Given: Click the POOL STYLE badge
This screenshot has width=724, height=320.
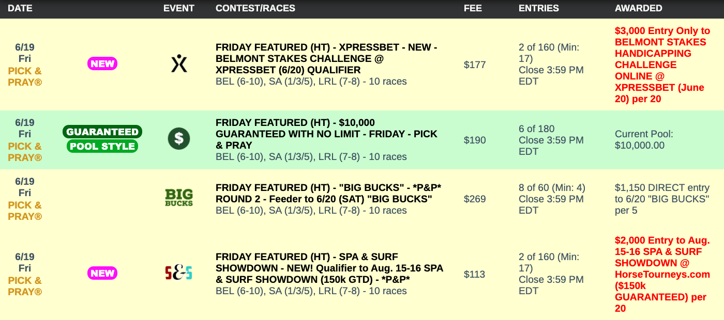Looking at the screenshot, I should 102,146.
